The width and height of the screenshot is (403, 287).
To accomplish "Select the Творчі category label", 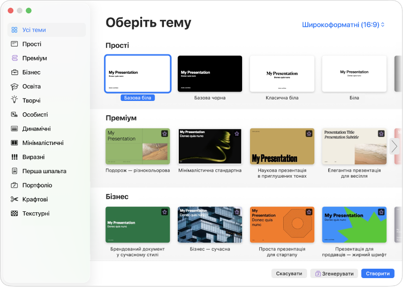I will (x=31, y=100).
